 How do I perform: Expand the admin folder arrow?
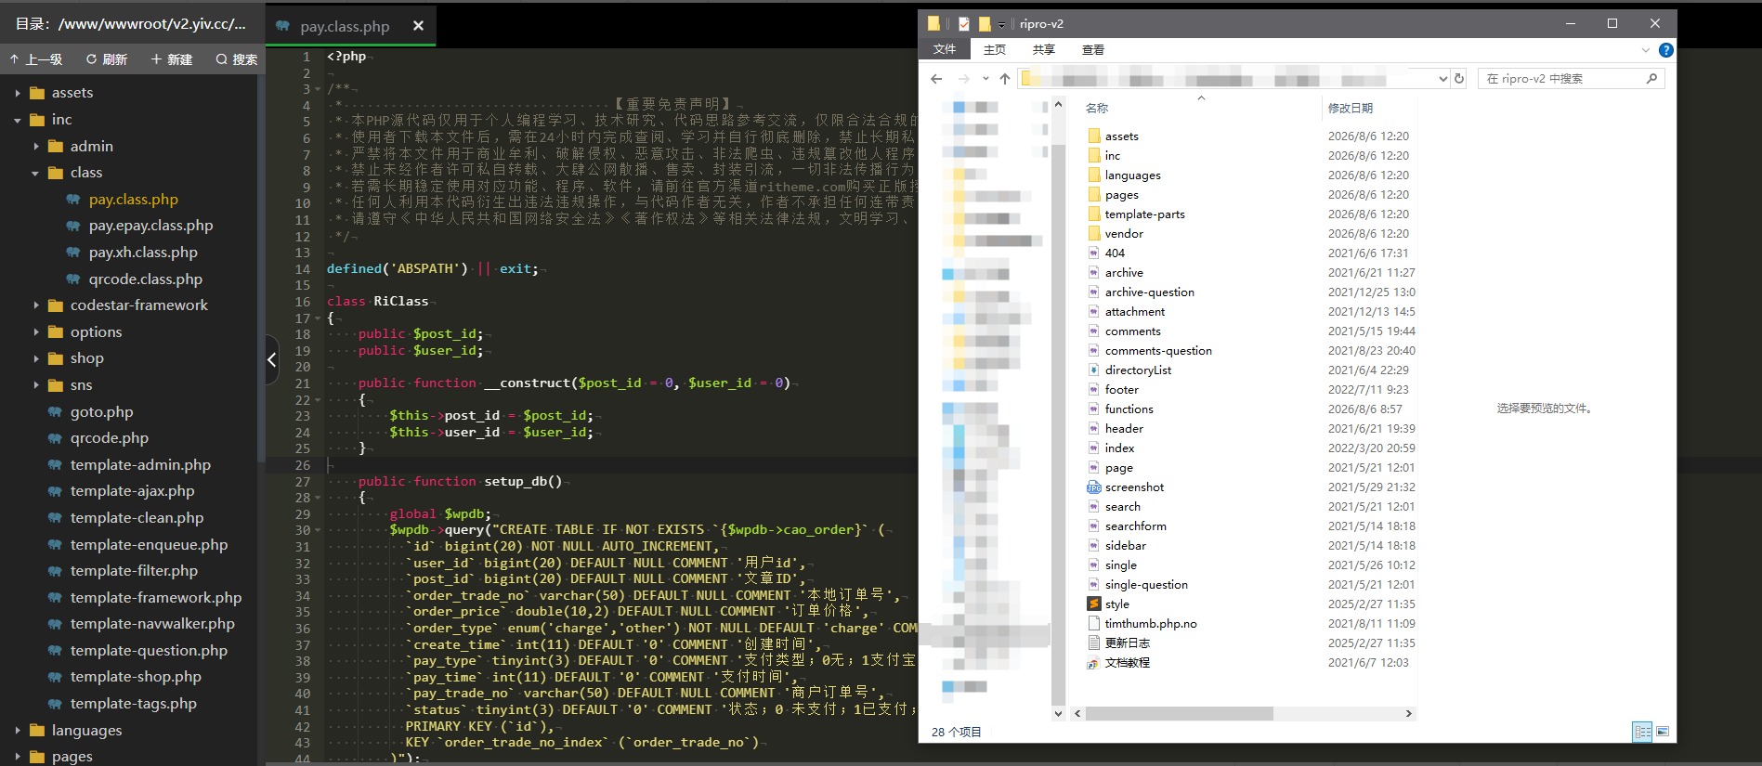tap(36, 147)
